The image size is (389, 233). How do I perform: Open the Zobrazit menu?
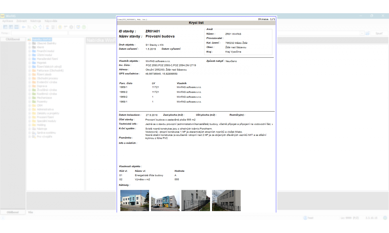pyautogui.click(x=22, y=21)
